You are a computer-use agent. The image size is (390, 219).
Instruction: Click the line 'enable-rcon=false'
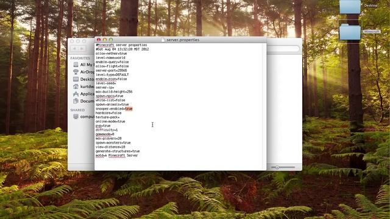coord(111,79)
